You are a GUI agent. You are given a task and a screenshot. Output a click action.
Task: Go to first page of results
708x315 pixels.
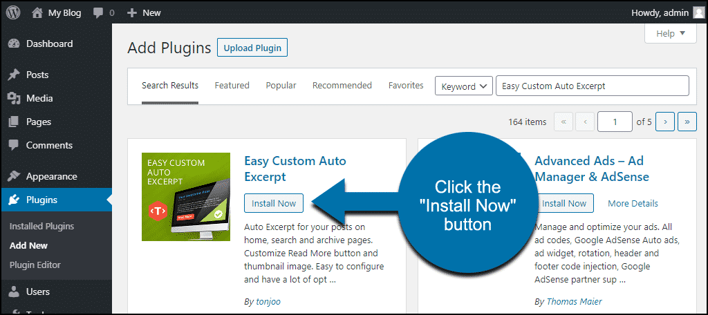tap(563, 122)
